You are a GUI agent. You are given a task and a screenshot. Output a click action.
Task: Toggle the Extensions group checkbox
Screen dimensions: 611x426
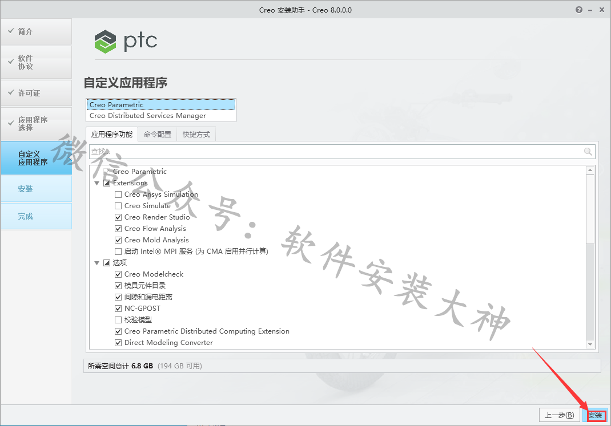coord(107,183)
